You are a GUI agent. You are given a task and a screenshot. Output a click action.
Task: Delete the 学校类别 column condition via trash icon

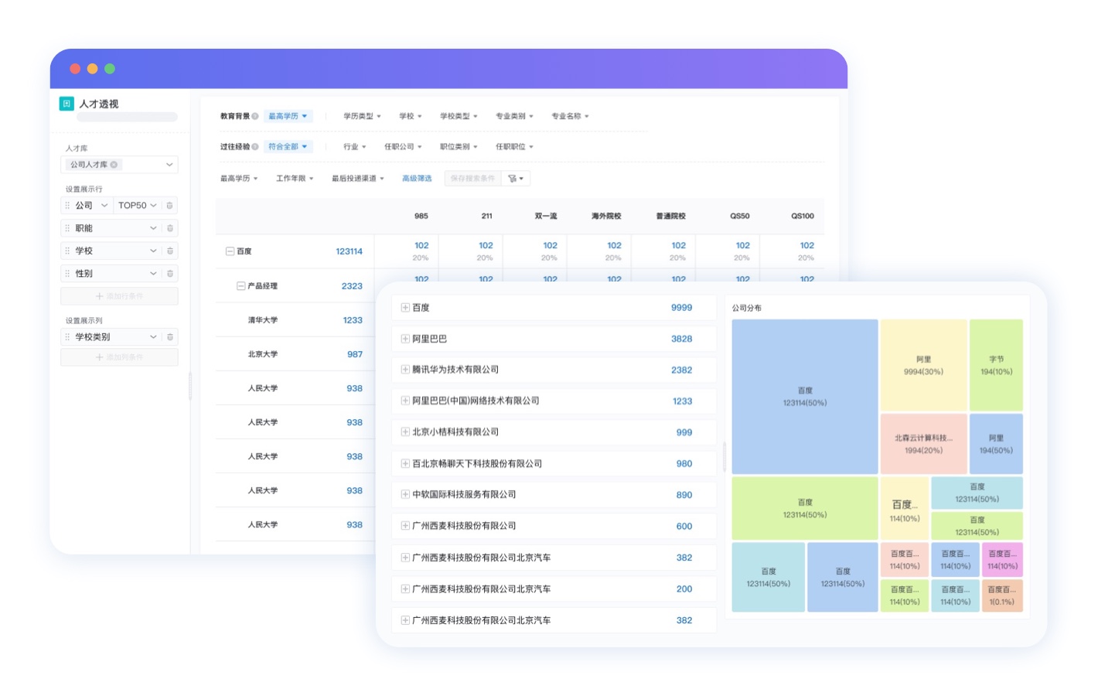(x=170, y=337)
